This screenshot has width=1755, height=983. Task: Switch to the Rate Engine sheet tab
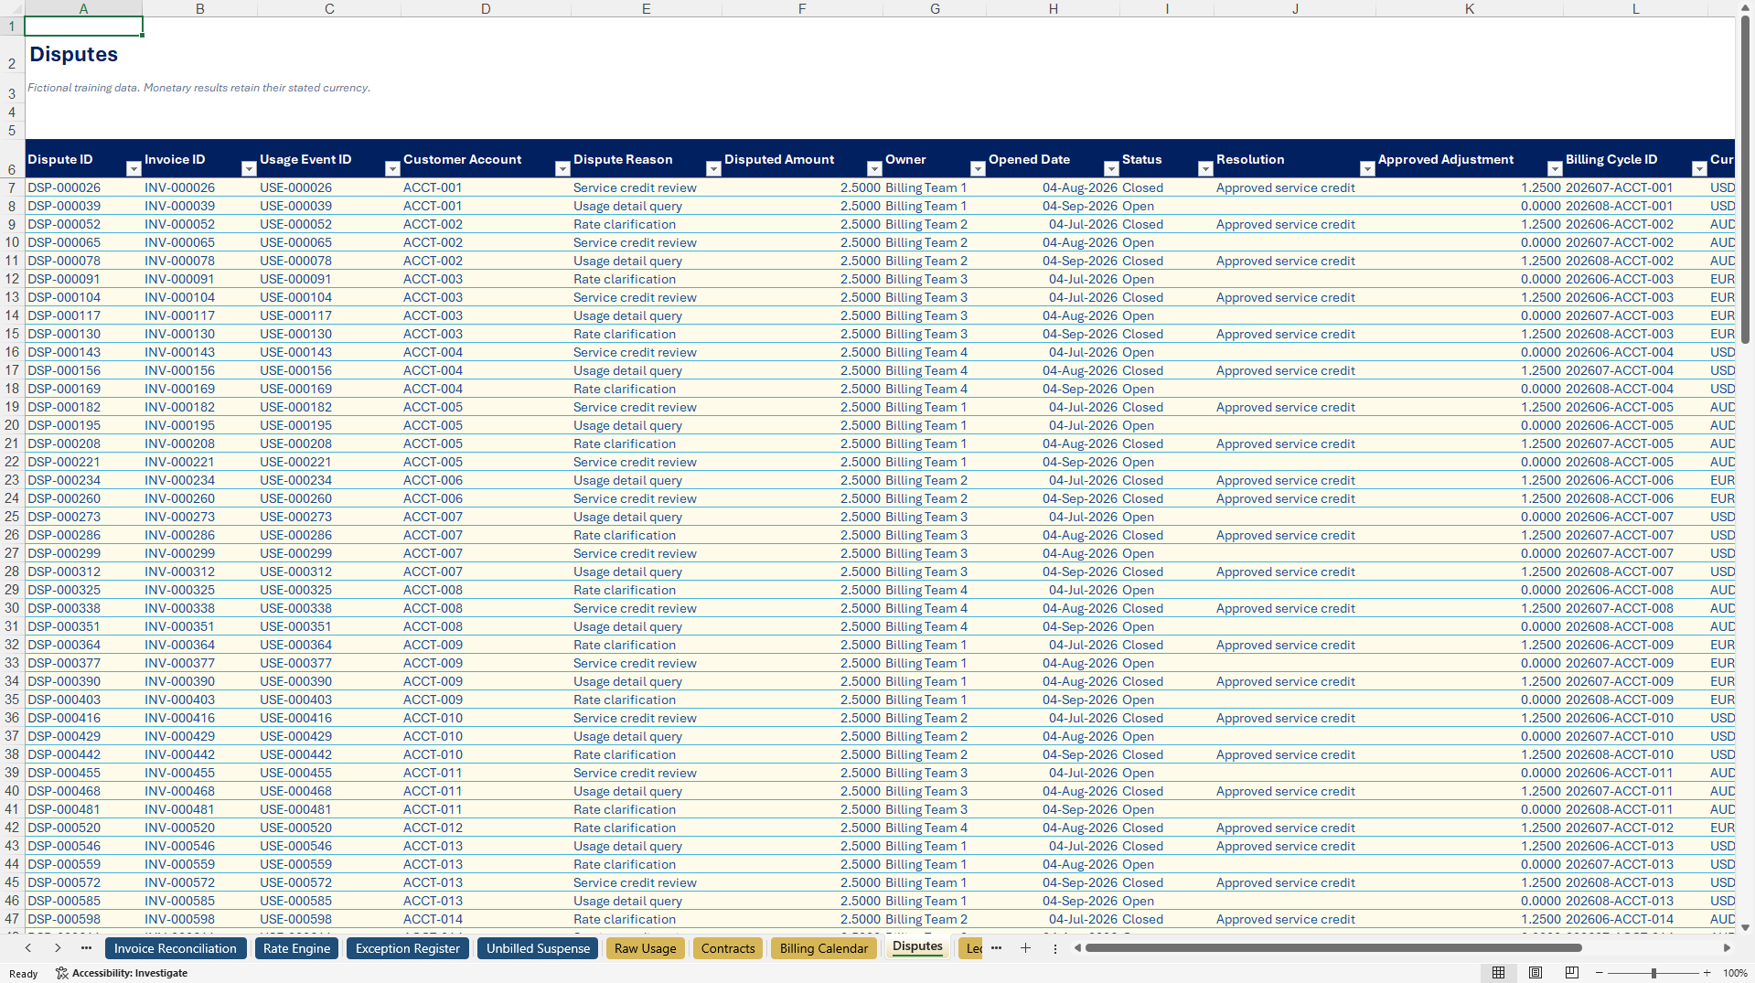(x=296, y=948)
